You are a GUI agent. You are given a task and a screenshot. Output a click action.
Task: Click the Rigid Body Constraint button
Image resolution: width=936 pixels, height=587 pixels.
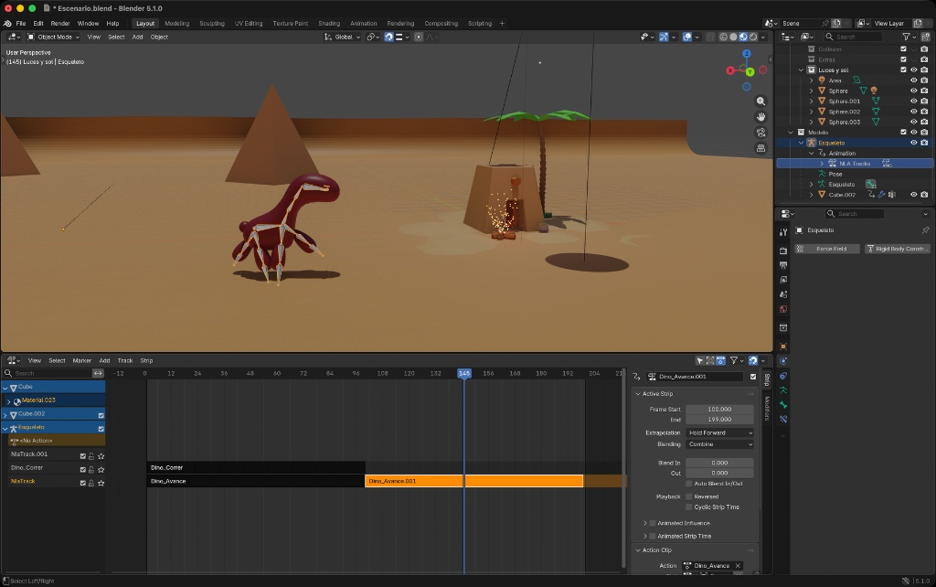point(898,249)
